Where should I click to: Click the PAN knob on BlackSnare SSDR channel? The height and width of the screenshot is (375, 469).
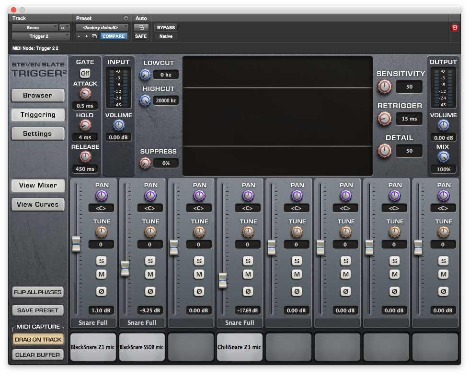pos(150,196)
